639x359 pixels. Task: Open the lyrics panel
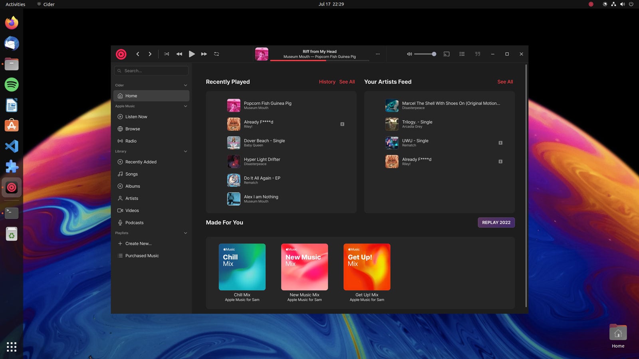pyautogui.click(x=477, y=54)
